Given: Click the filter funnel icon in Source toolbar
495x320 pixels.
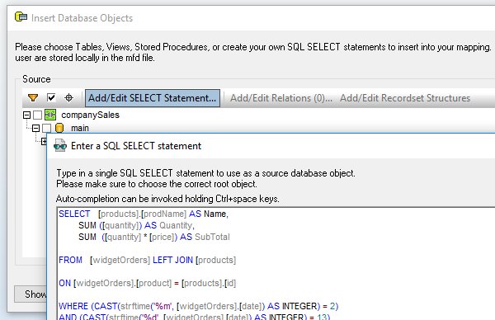Looking at the screenshot, I should click(x=33, y=98).
